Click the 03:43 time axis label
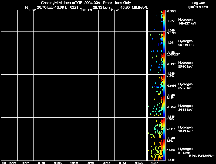This screenshot has height=164, width=216. [x=90, y=163]
